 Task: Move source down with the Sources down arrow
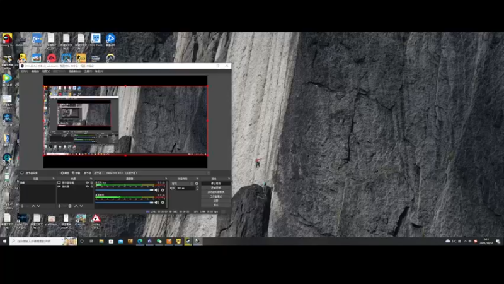(81, 206)
